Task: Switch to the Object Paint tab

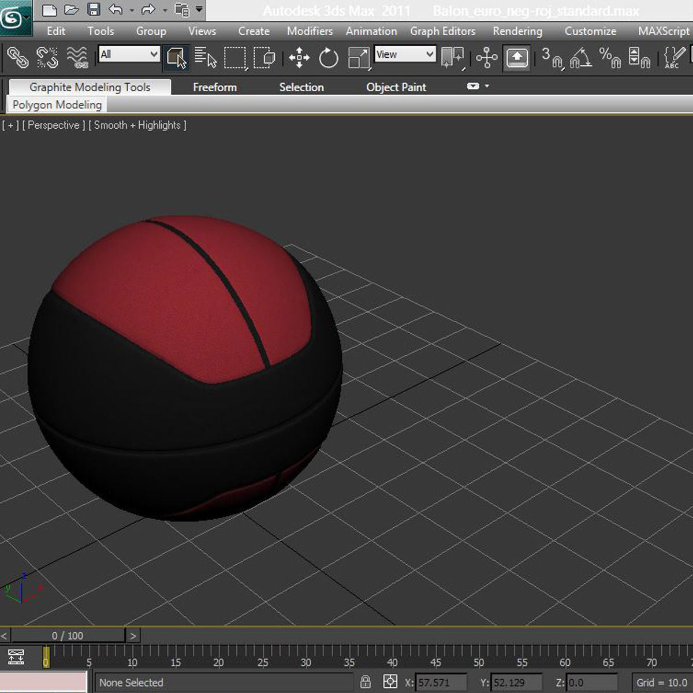Action: coord(396,87)
